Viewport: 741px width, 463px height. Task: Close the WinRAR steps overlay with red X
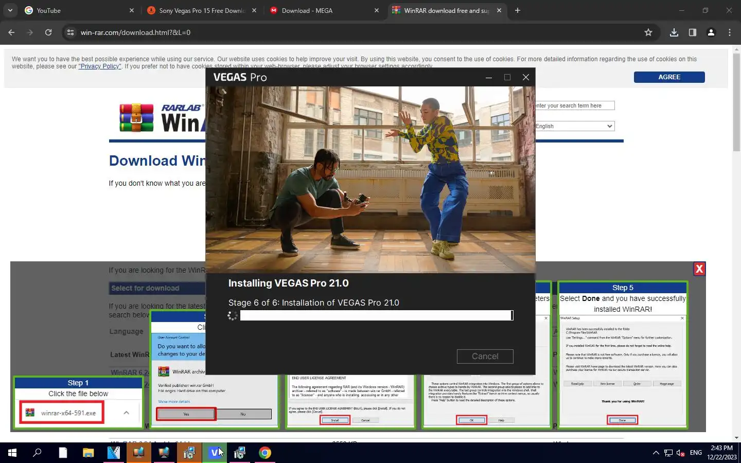click(699, 269)
